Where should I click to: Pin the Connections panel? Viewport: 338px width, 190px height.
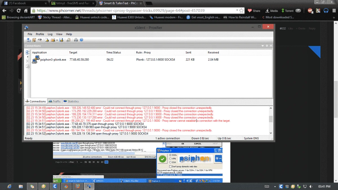[267, 46]
